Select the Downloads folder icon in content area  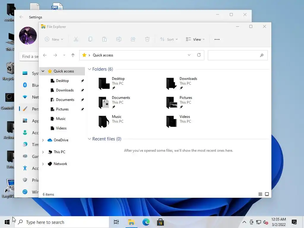[172, 83]
